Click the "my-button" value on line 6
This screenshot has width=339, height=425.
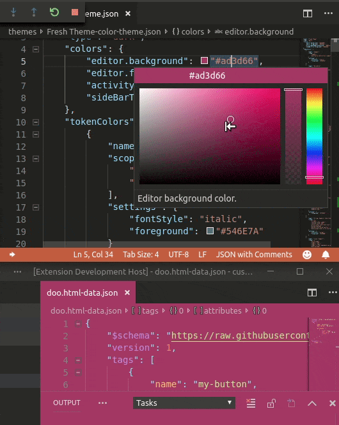(223, 384)
